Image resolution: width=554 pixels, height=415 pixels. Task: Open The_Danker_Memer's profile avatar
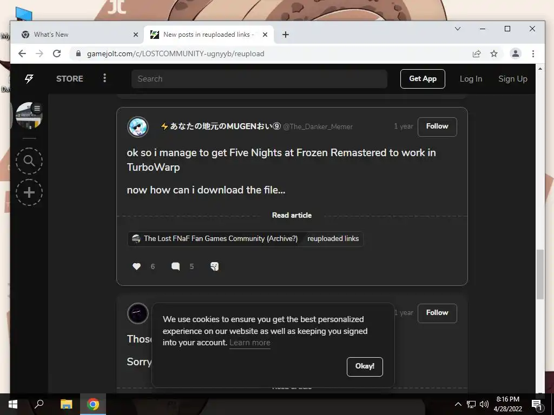(138, 126)
